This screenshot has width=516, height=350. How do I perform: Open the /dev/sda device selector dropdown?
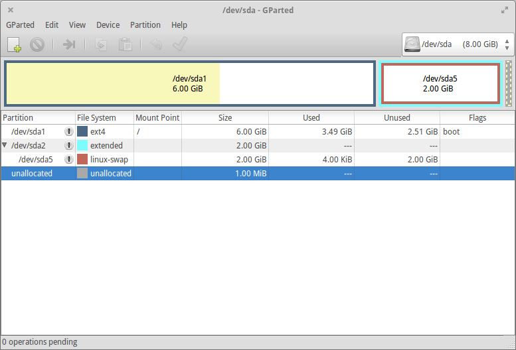tap(457, 44)
